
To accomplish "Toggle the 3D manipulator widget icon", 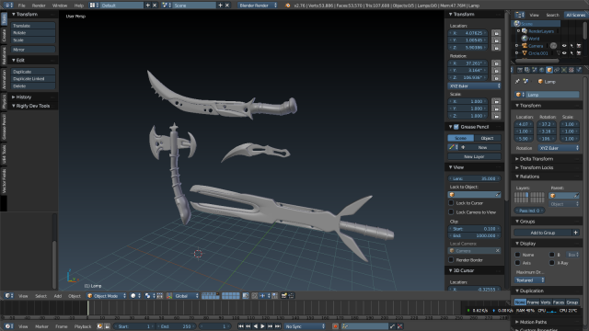I will coord(169,296).
